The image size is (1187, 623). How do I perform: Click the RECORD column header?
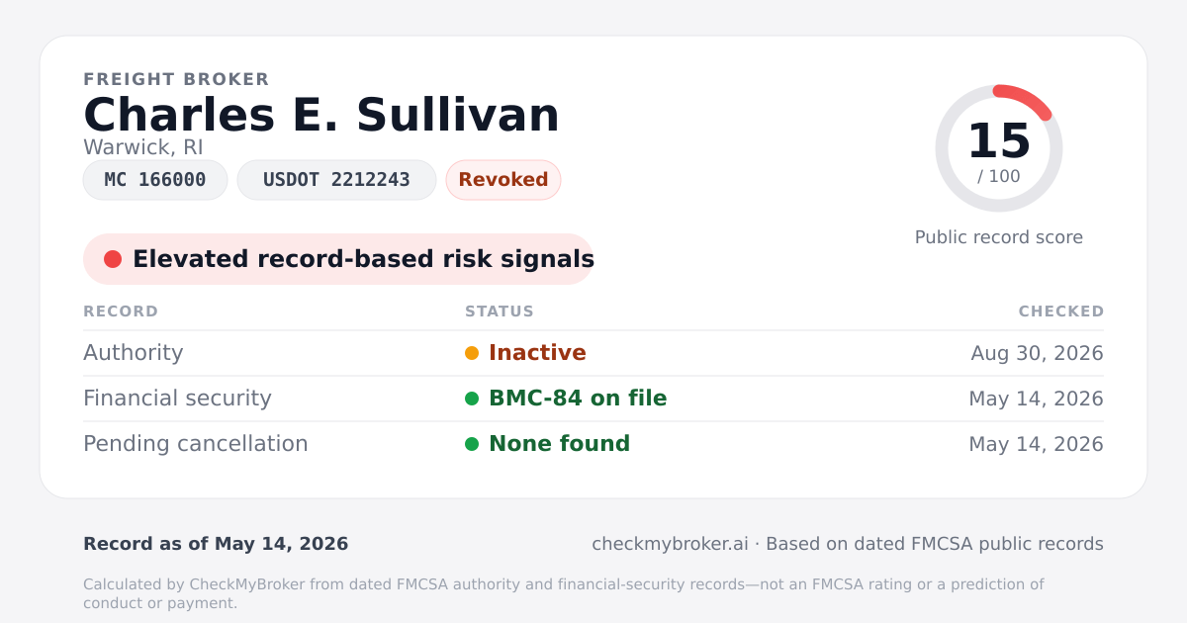click(x=121, y=311)
